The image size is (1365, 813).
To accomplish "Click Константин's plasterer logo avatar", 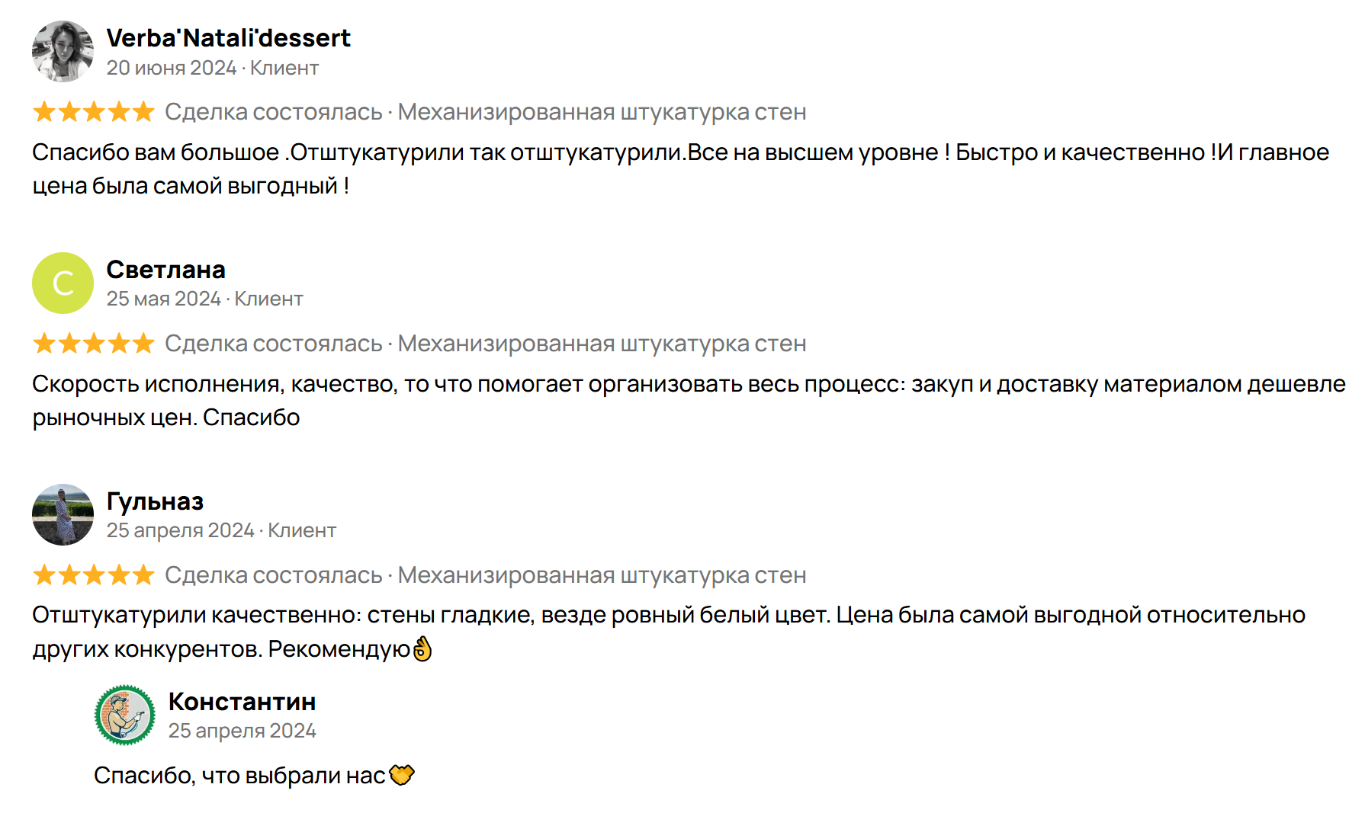I will point(124,715).
